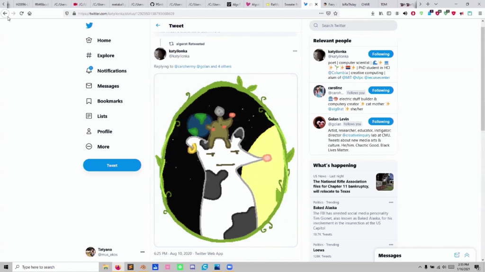The width and height of the screenshot is (485, 272).
Task: Click the Search Twitter field
Action: pyautogui.click(x=353, y=25)
